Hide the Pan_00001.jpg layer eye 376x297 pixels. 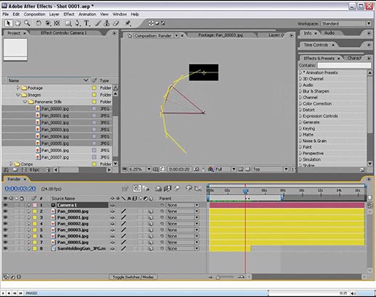pyautogui.click(x=5, y=217)
